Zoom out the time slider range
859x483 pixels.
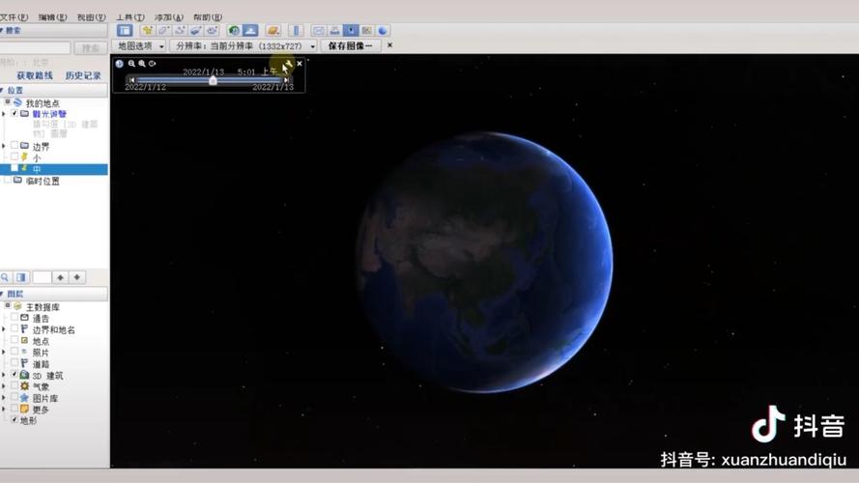coord(131,64)
